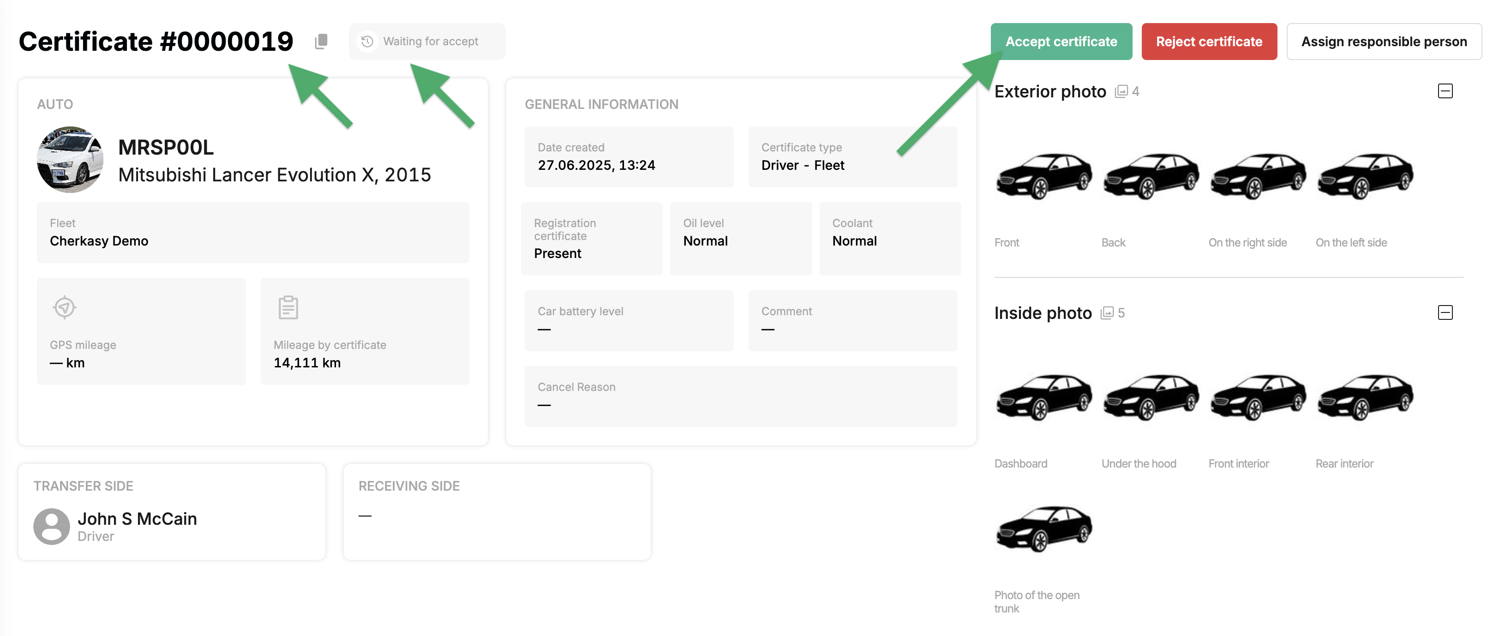This screenshot has width=1499, height=636.
Task: Click the MRSP00L plate number
Action: click(166, 147)
